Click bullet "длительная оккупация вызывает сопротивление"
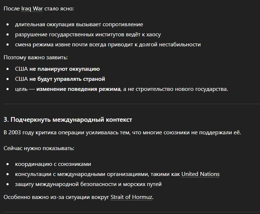This screenshot has height=214, width=260. click(79, 24)
